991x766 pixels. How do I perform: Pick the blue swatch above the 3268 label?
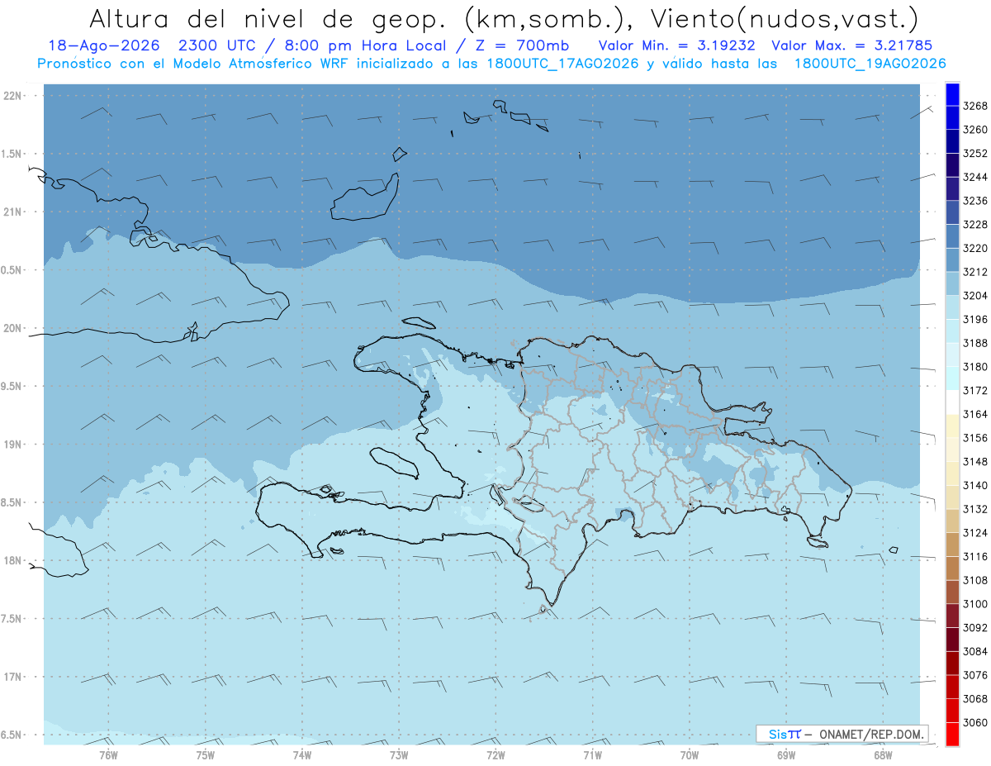(952, 93)
